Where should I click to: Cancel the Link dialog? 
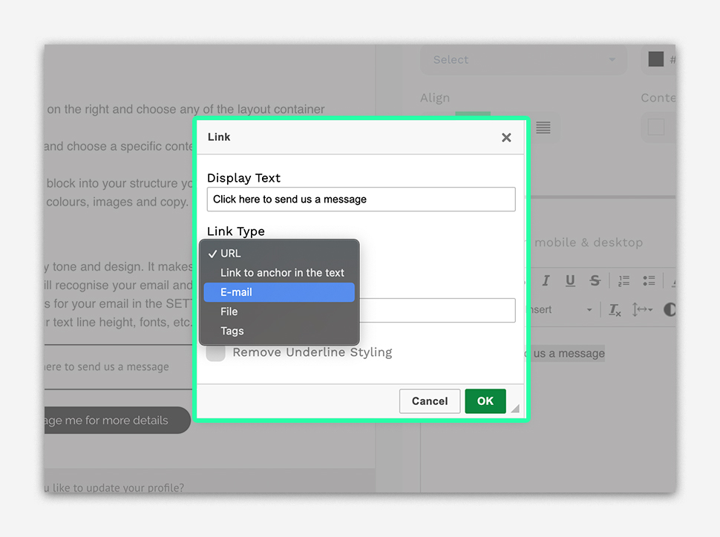coord(430,401)
